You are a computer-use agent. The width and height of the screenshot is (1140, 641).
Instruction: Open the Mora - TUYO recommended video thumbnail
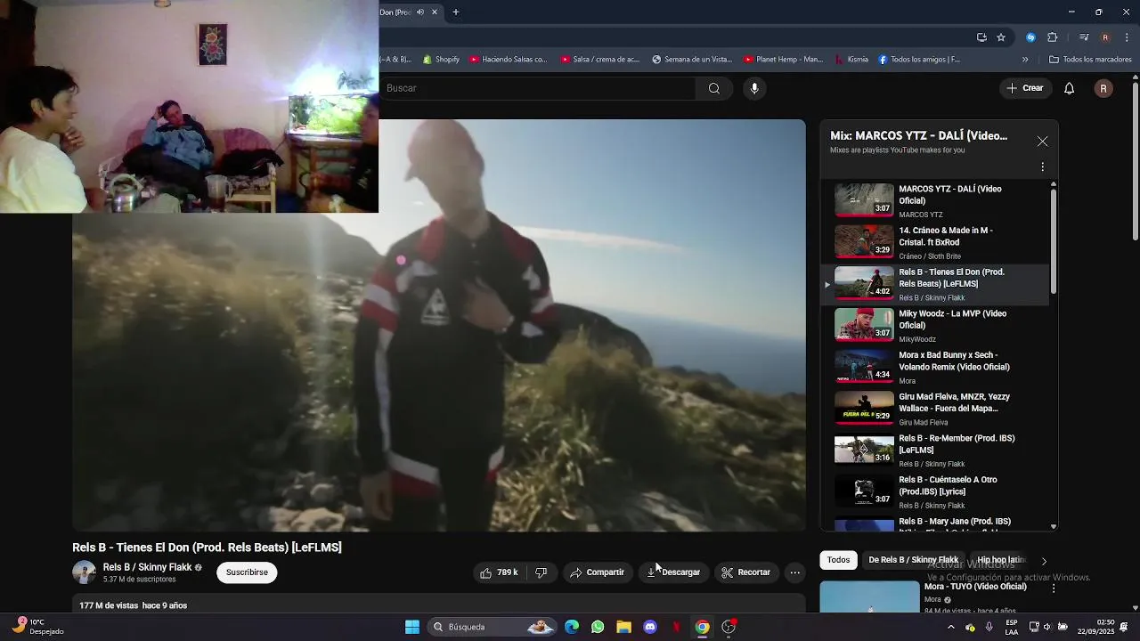pyautogui.click(x=869, y=596)
